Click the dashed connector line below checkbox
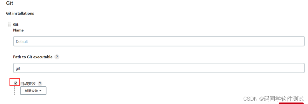This screenshot has height=104, width=308. pos(15,90)
